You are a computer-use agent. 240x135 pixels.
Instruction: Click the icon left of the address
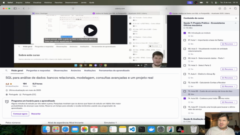pyautogui.click(x=73, y=9)
